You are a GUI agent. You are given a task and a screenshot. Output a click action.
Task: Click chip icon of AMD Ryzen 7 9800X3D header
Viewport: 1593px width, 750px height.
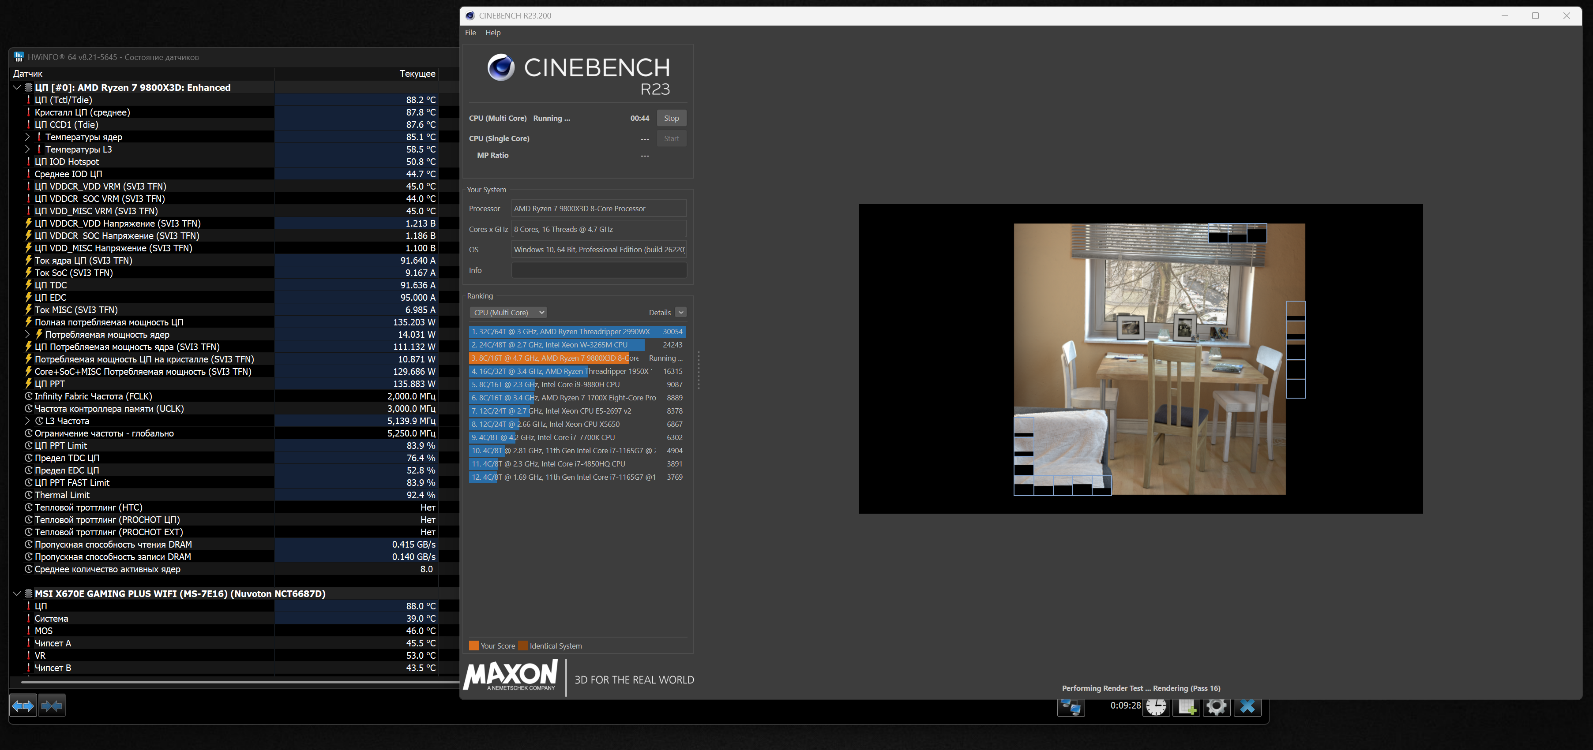click(x=28, y=88)
